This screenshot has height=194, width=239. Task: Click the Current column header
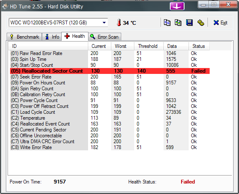99,46
